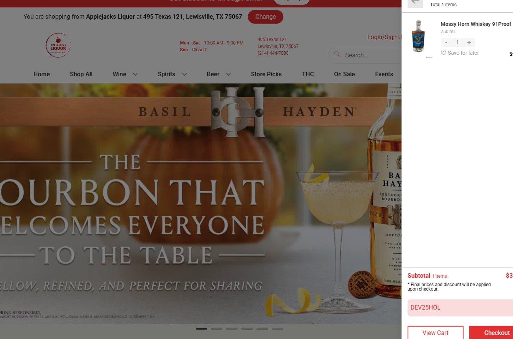
Task: Click the Change store button
Action: click(x=265, y=17)
